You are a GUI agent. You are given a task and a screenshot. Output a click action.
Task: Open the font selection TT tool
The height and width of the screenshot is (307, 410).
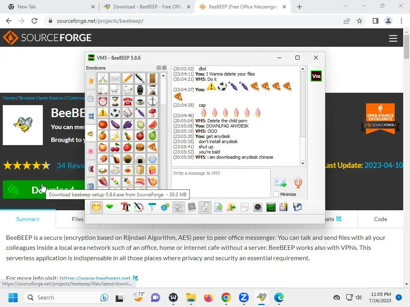pyautogui.click(x=125, y=207)
